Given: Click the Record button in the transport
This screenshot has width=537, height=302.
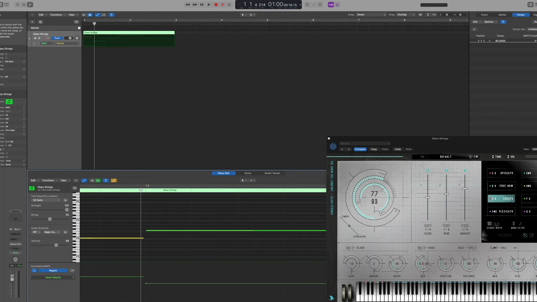Looking at the screenshot, I should 216,4.
